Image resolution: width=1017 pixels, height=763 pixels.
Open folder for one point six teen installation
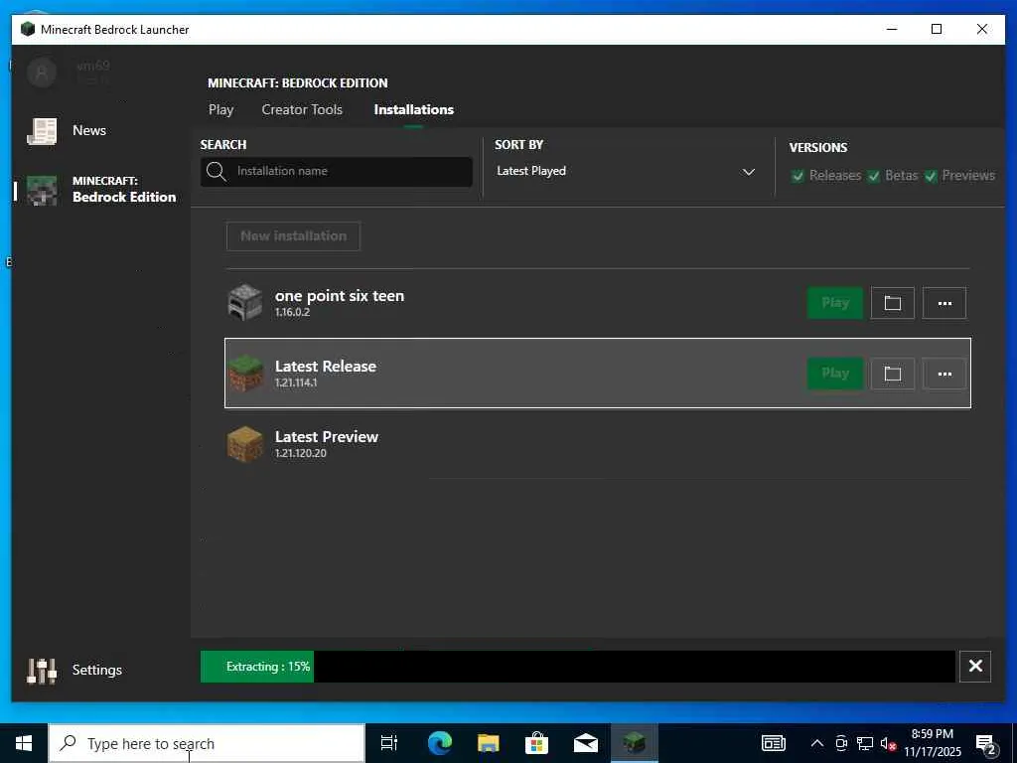tap(893, 303)
